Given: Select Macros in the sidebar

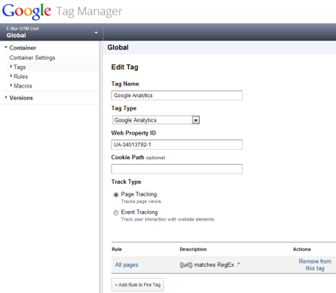Looking at the screenshot, I should pyautogui.click(x=23, y=86).
